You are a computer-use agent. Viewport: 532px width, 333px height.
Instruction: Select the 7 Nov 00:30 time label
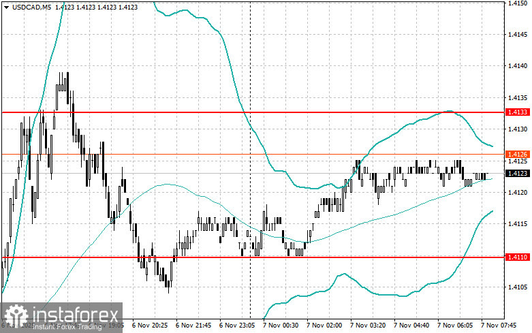[281, 326]
